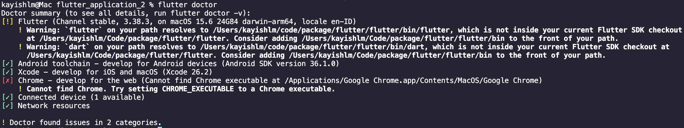Image resolution: width=684 pixels, height=128 pixels.
Task: Click the green checkmark beside Connected device
Action: click(7, 97)
